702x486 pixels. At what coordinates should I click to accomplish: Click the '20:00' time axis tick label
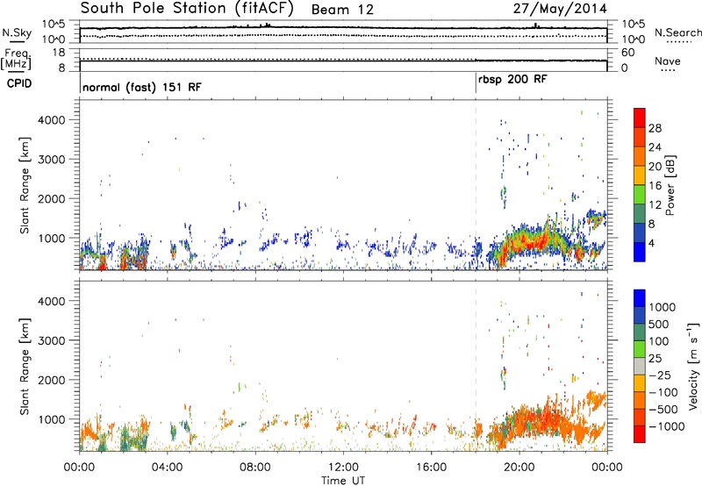tap(519, 468)
